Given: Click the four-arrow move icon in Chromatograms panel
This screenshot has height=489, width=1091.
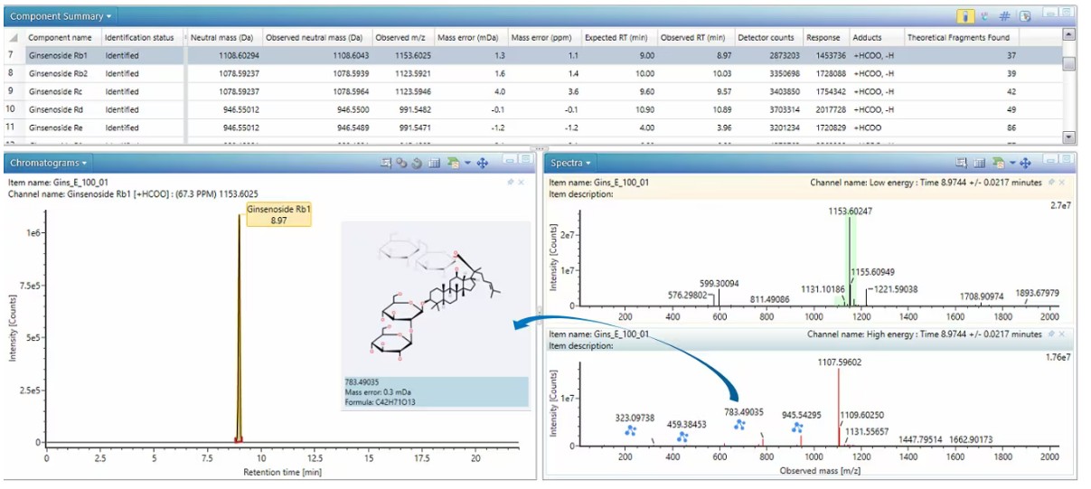Looking at the screenshot, I should [x=482, y=163].
